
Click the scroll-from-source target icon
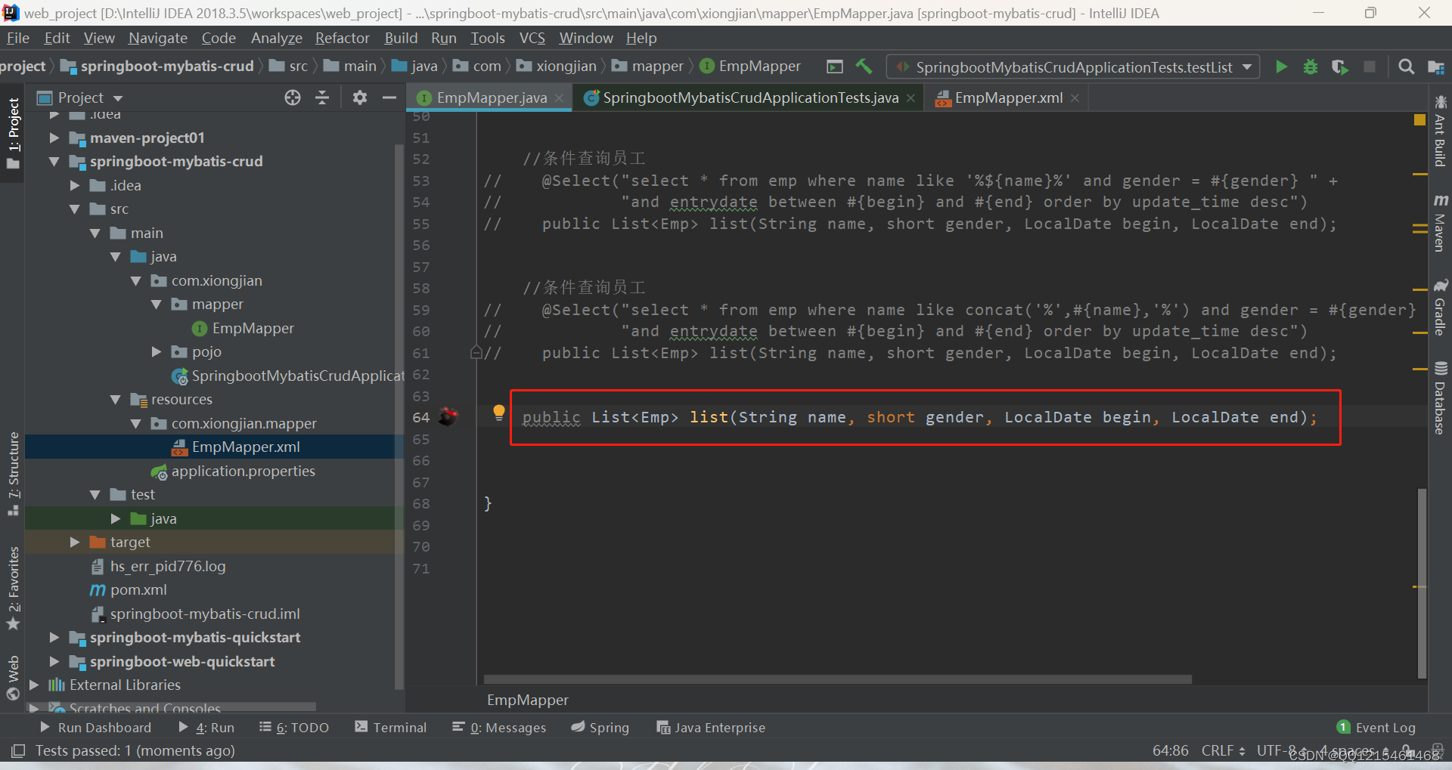(293, 97)
